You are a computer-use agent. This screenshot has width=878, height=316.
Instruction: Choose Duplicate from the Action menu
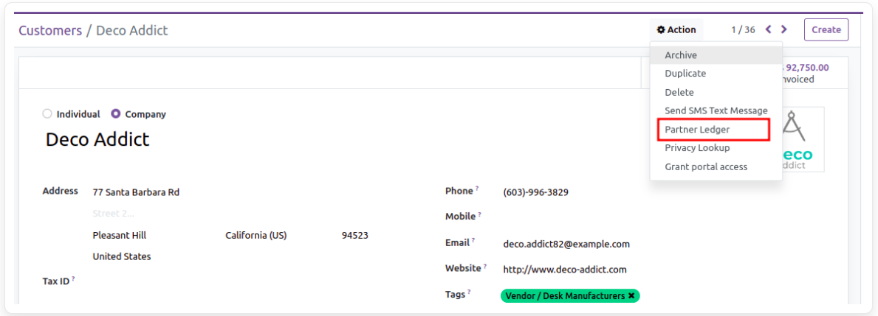pos(685,74)
